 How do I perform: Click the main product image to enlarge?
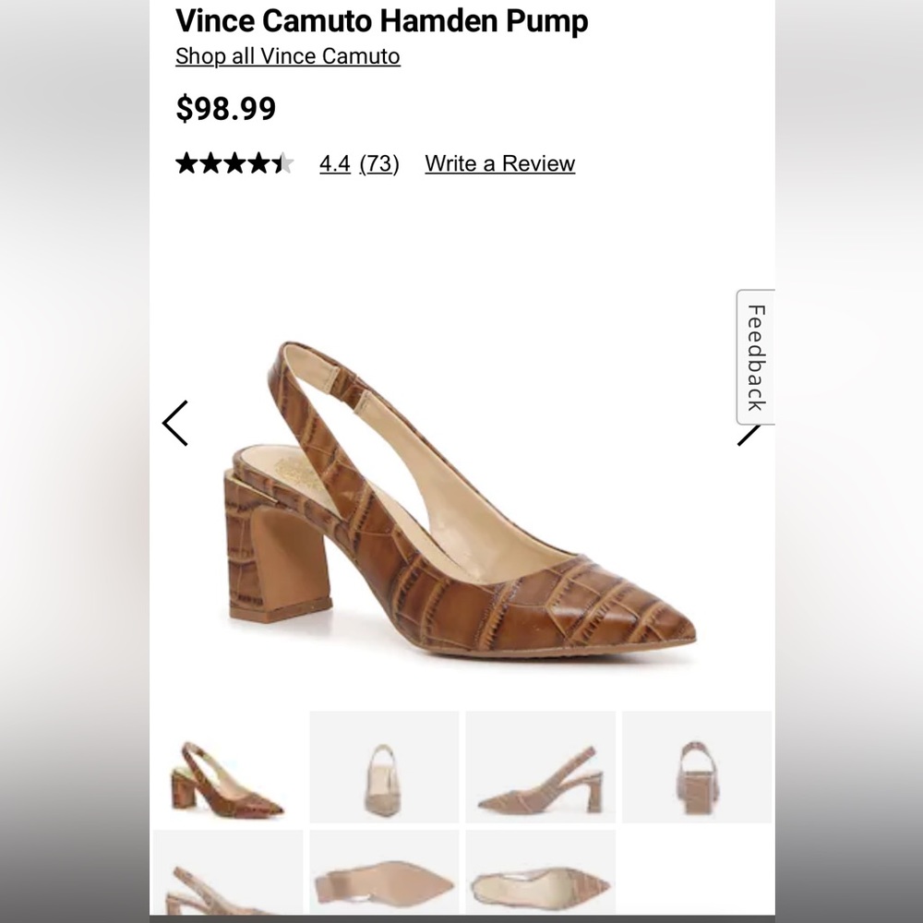coord(461,508)
